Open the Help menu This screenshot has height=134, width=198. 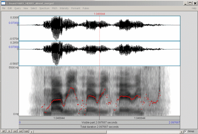tap(194, 8)
